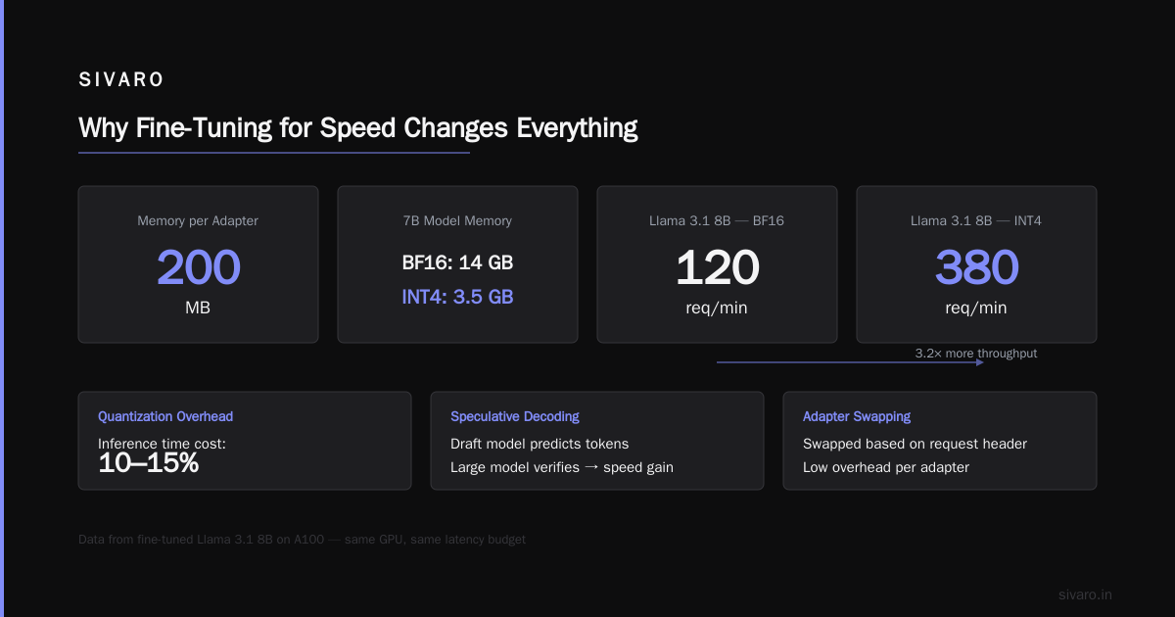This screenshot has height=617, width=1175.
Task: Click the A100 data source footnote
Action: coord(302,540)
